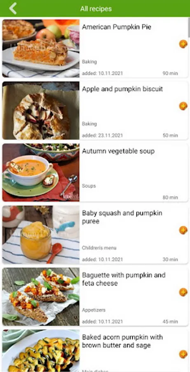This screenshot has height=372, width=190.
Task: Tap plus icon for Baked acorn pumpkin
Action: [183, 355]
